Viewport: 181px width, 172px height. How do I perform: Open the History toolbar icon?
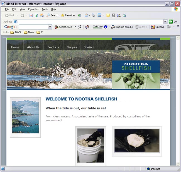(x=80, y=15)
